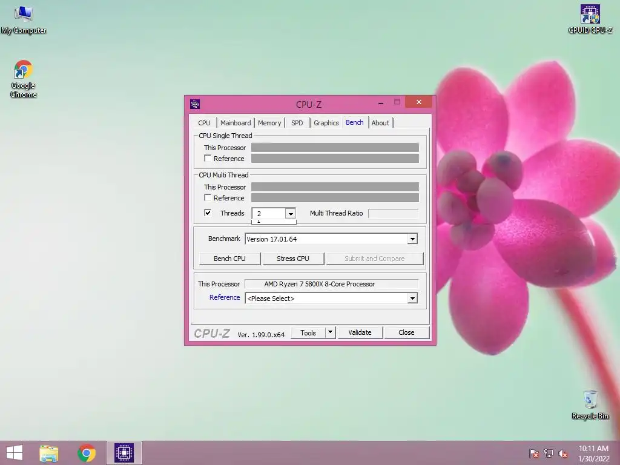
Task: Switch to the Mainboard tab
Action: (x=236, y=123)
